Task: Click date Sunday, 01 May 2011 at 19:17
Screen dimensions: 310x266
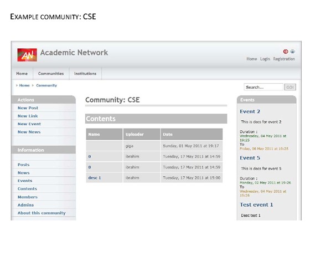Action: coord(191,146)
